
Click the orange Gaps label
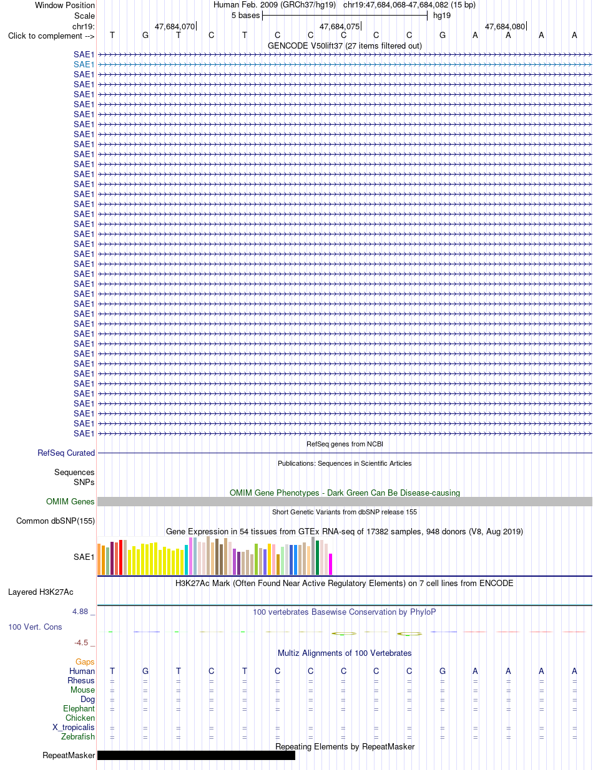tap(85, 662)
